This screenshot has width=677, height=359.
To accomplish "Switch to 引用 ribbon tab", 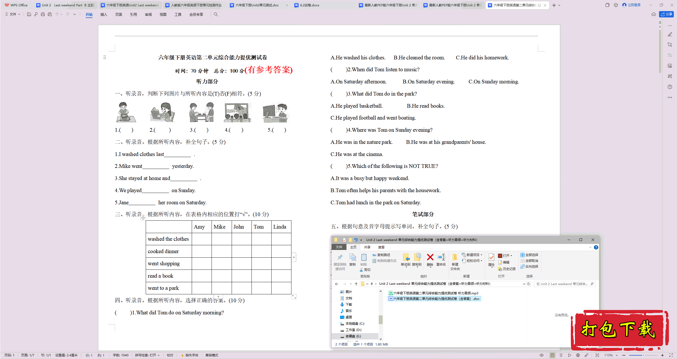I will [133, 15].
